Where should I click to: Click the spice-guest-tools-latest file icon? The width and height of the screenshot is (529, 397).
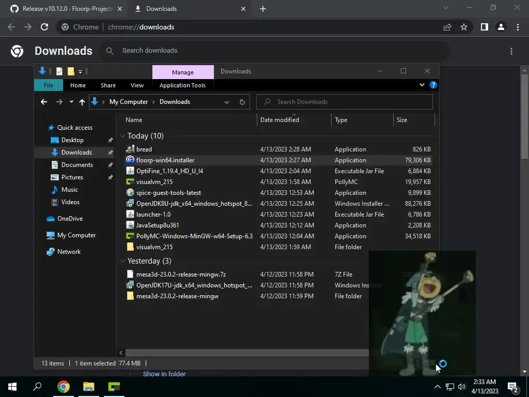(130, 192)
